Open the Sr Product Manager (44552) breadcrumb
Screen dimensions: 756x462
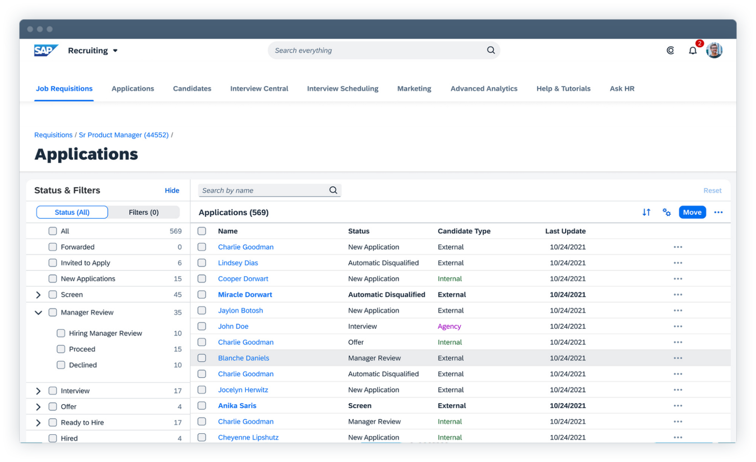click(x=124, y=135)
